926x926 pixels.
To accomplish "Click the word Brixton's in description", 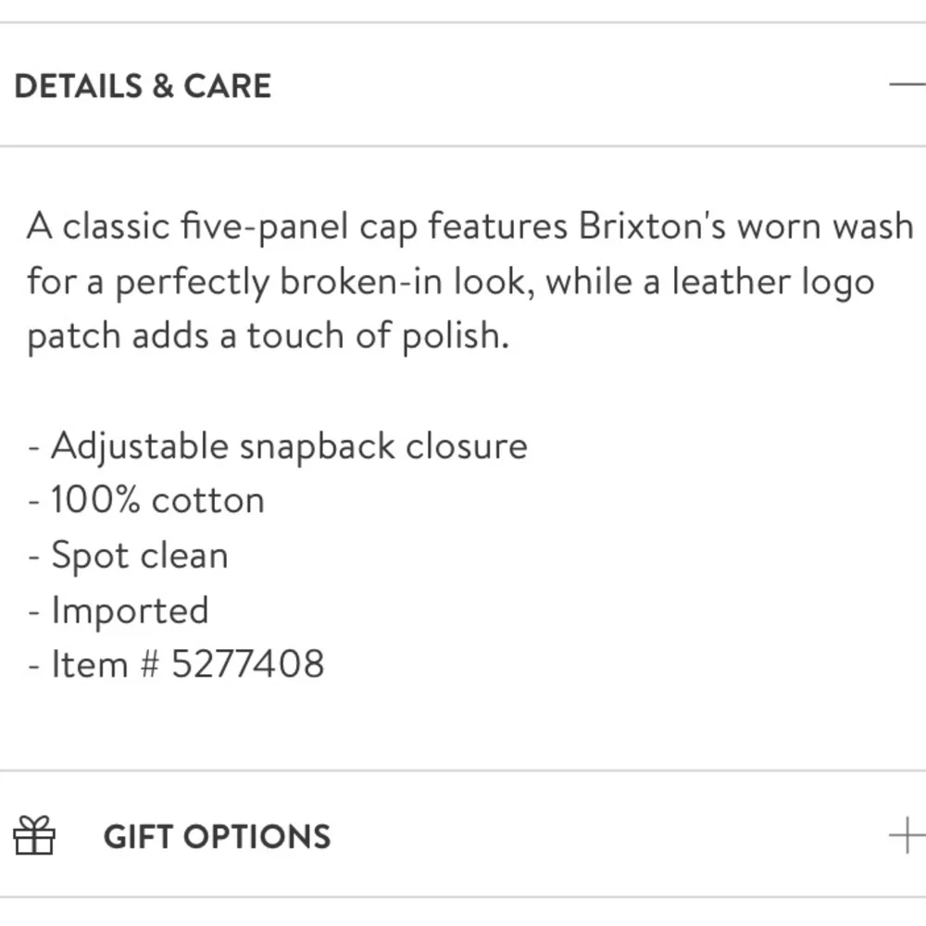I will point(652,226).
